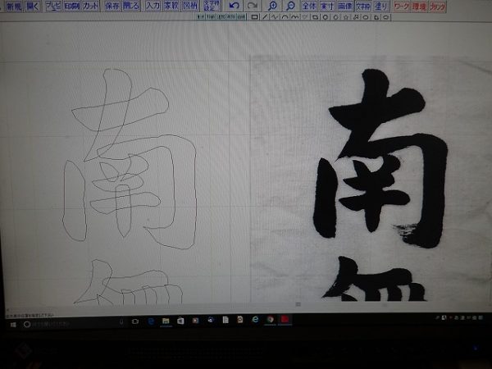Select the horizontal ellipse tool
The image size is (492, 369).
coord(365,17)
